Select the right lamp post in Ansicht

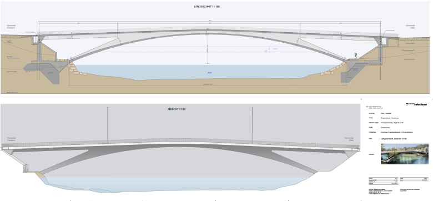(252, 125)
